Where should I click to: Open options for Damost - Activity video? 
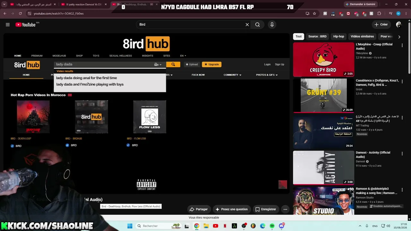(402, 154)
